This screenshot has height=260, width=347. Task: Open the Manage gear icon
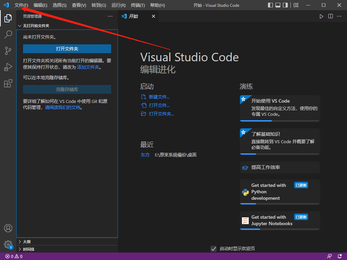[x=8, y=244]
